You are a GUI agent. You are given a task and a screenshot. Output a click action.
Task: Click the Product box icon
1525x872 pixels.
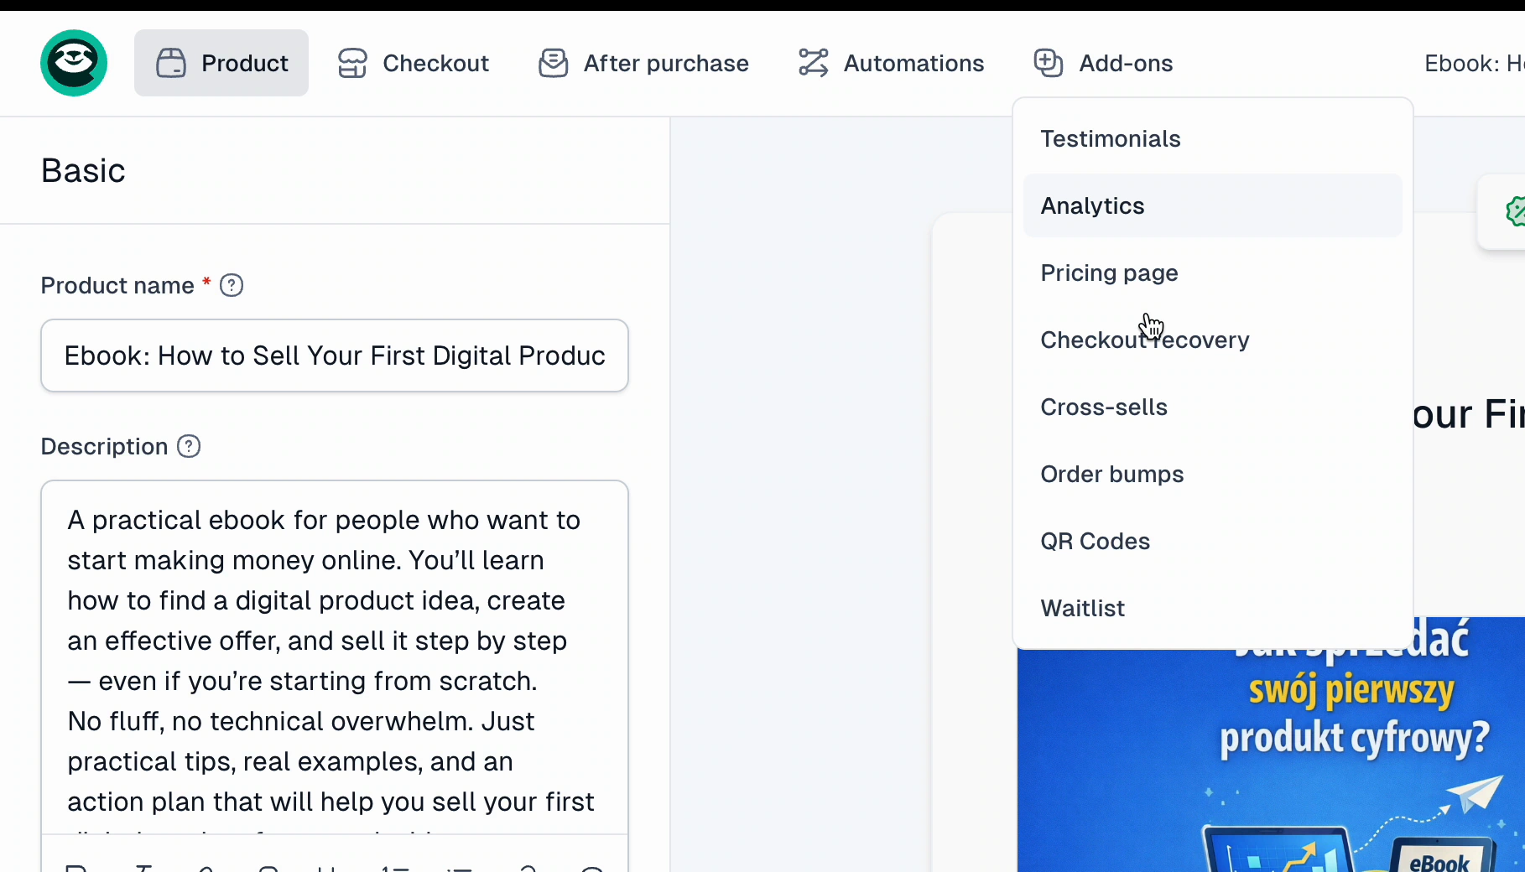click(171, 63)
